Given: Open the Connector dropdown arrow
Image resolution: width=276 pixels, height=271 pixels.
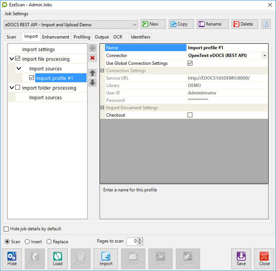Looking at the screenshot, I should [x=265, y=56].
